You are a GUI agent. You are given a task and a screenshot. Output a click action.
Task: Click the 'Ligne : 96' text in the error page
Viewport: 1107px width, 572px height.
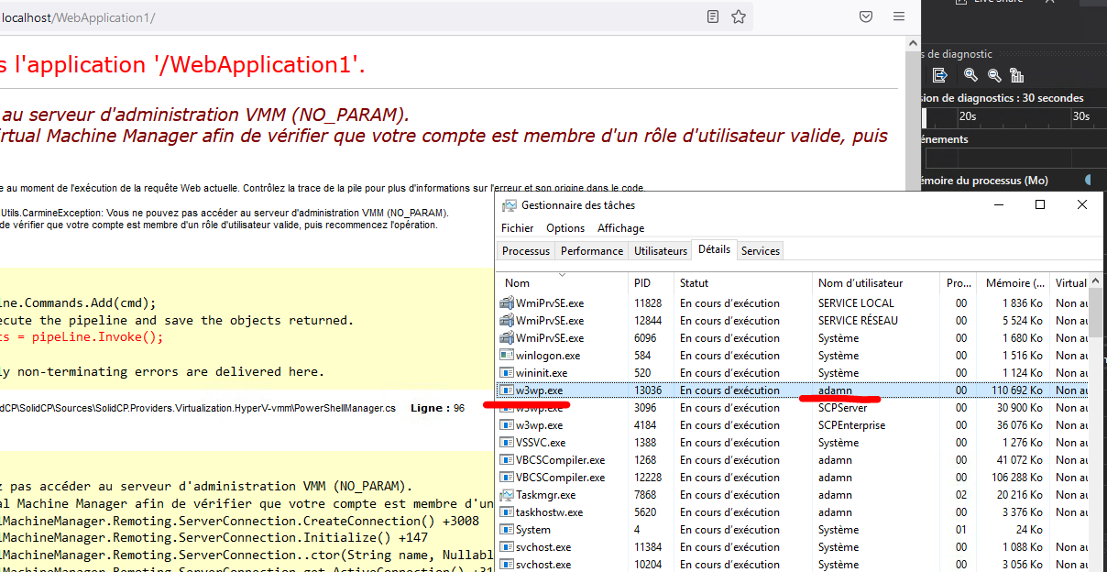[x=438, y=408]
